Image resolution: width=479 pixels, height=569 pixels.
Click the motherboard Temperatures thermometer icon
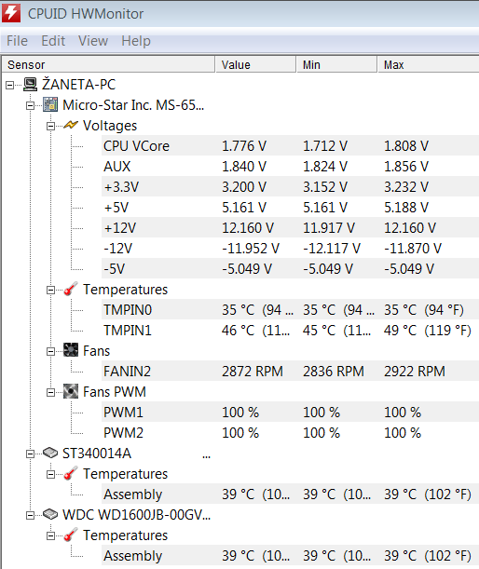71,290
